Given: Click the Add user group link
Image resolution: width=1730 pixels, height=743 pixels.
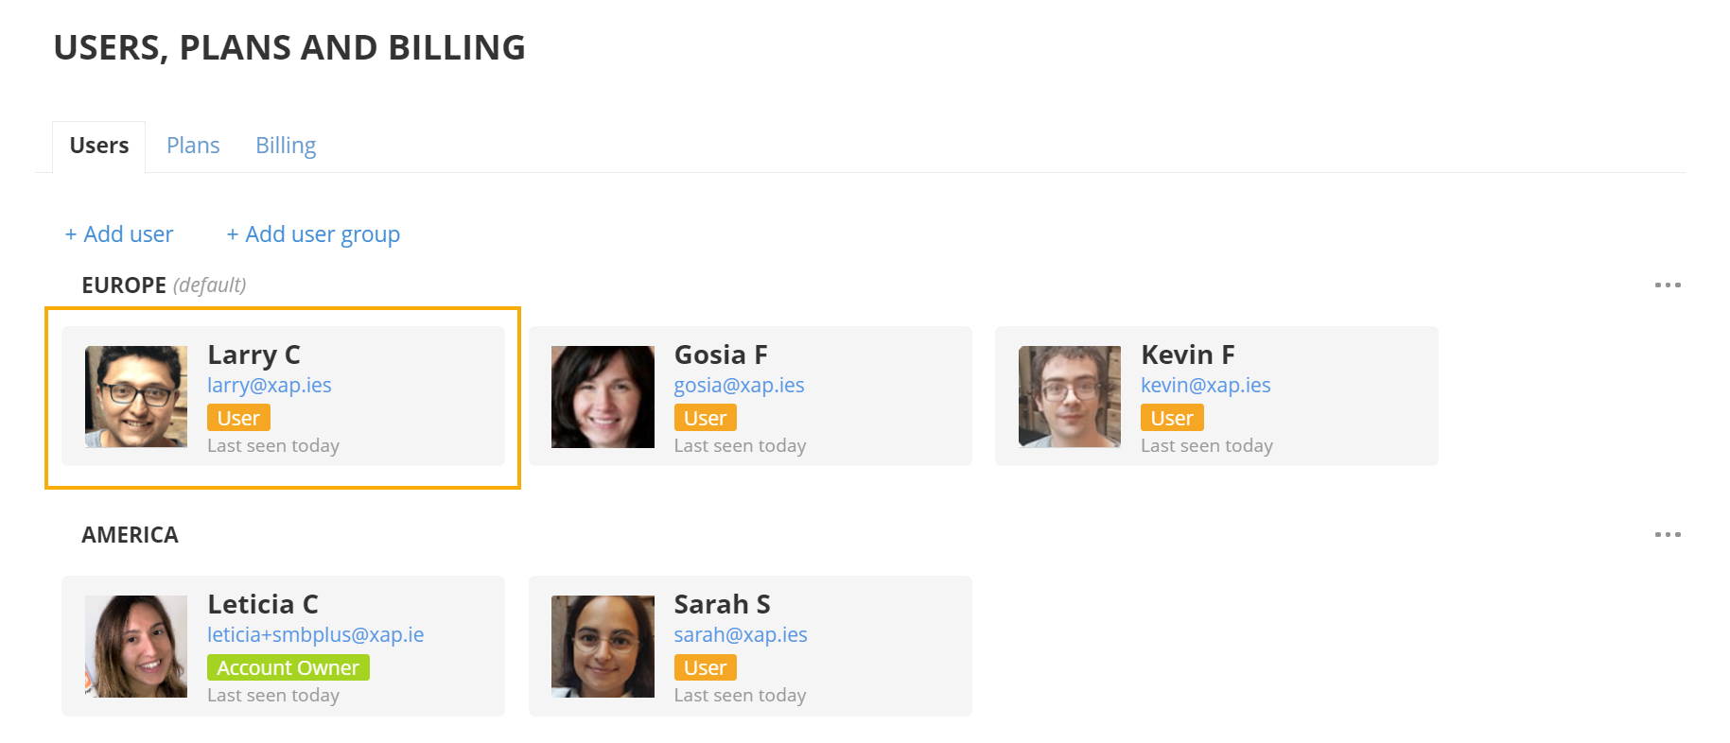Looking at the screenshot, I should click(313, 234).
